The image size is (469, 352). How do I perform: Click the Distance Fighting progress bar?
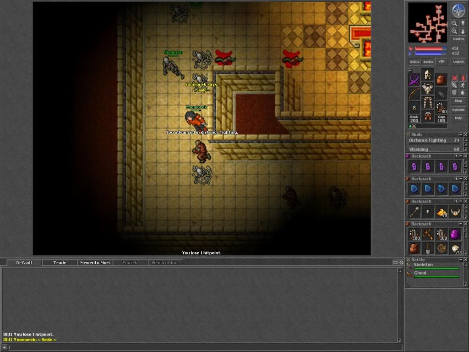point(434,144)
